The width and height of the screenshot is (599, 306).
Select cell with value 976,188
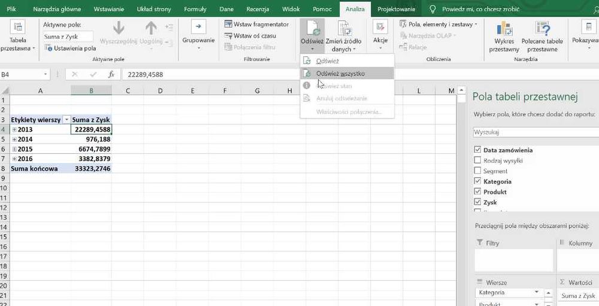click(91, 140)
